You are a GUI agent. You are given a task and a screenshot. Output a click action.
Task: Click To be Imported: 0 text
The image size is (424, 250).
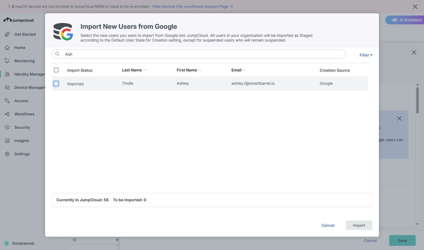[130, 200]
